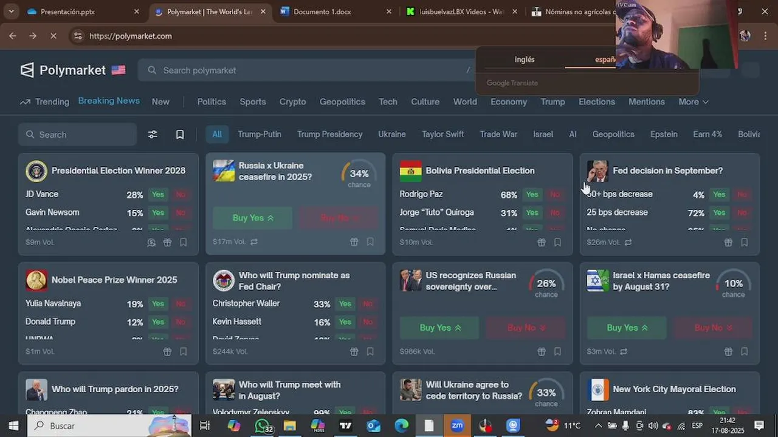Select Yes for 25 bps decrease
The height and width of the screenshot is (437, 778).
tap(720, 213)
